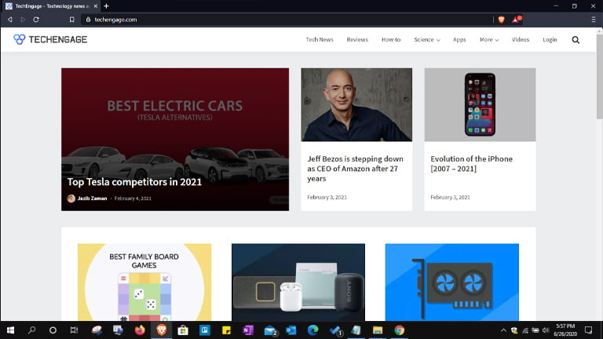
Task: Click the TechEngage logo
Action: [x=50, y=39]
